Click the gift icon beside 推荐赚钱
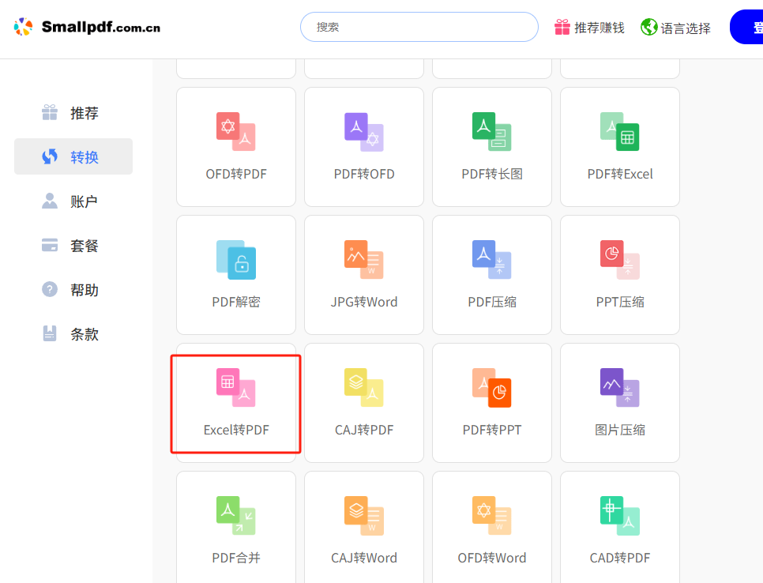Viewport: 763px width, 583px height. (x=562, y=27)
